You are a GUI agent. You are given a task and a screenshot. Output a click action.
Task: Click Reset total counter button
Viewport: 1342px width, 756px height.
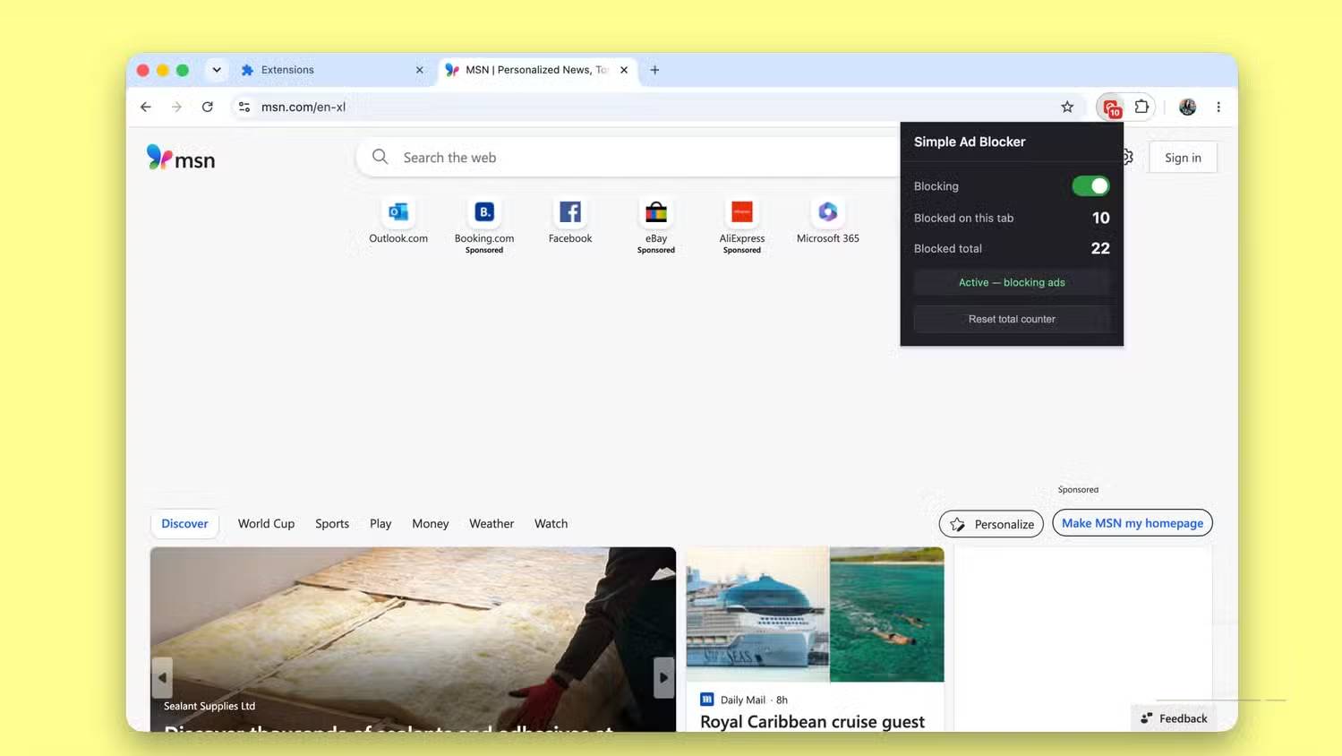(x=1012, y=319)
